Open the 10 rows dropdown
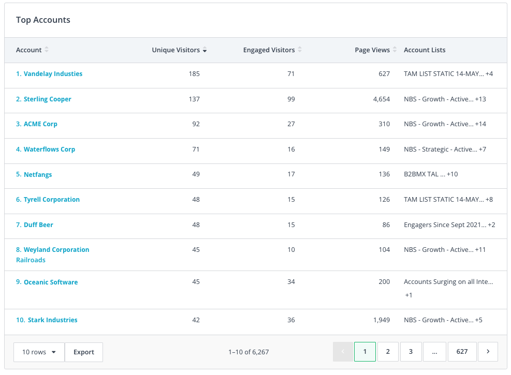 click(x=39, y=352)
